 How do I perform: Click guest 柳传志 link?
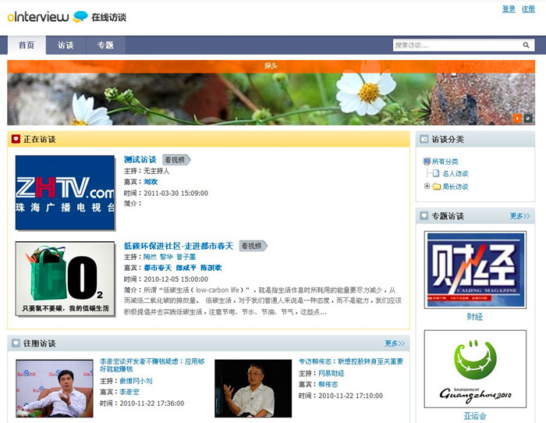coord(328,384)
